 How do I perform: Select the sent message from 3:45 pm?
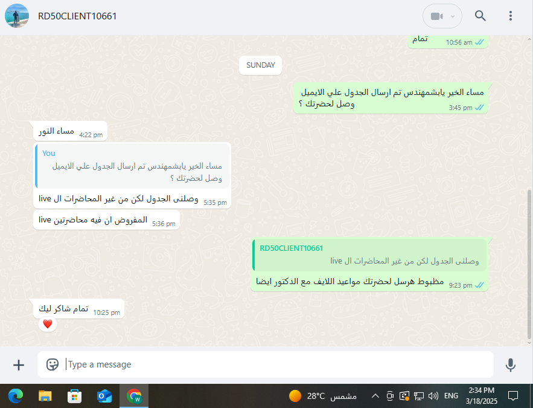point(391,98)
